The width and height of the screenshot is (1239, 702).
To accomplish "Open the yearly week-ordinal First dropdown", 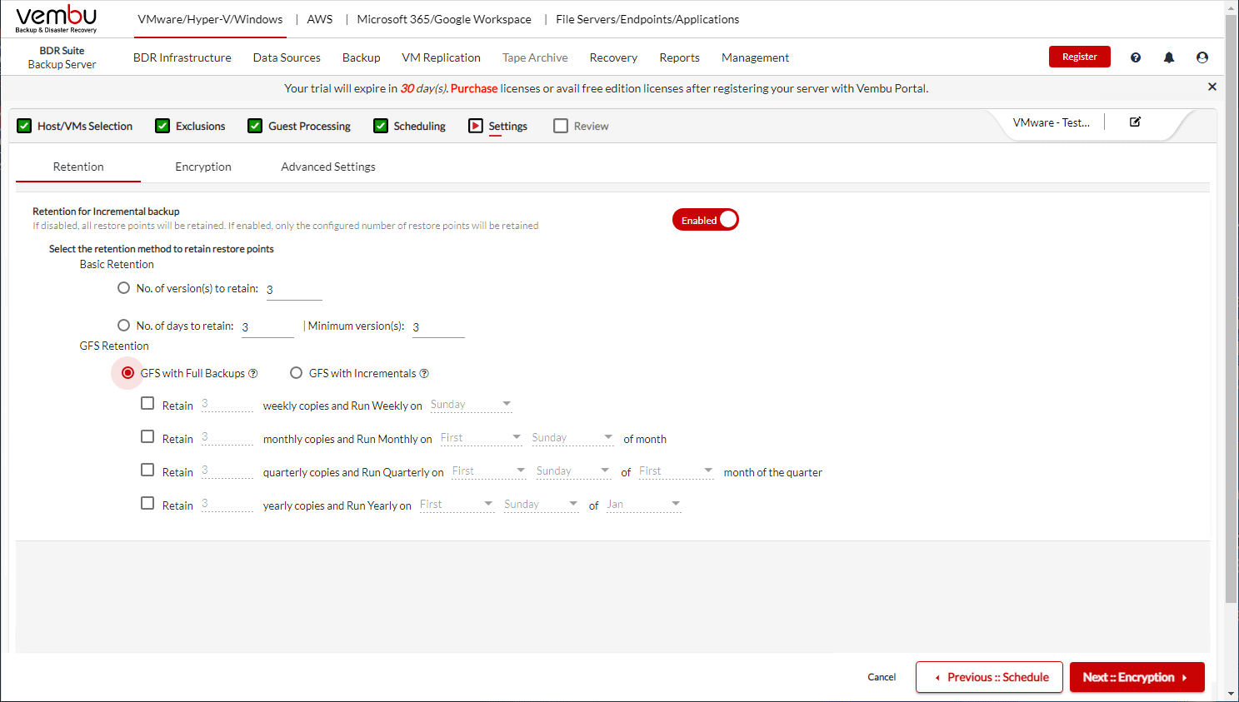I will pos(457,505).
